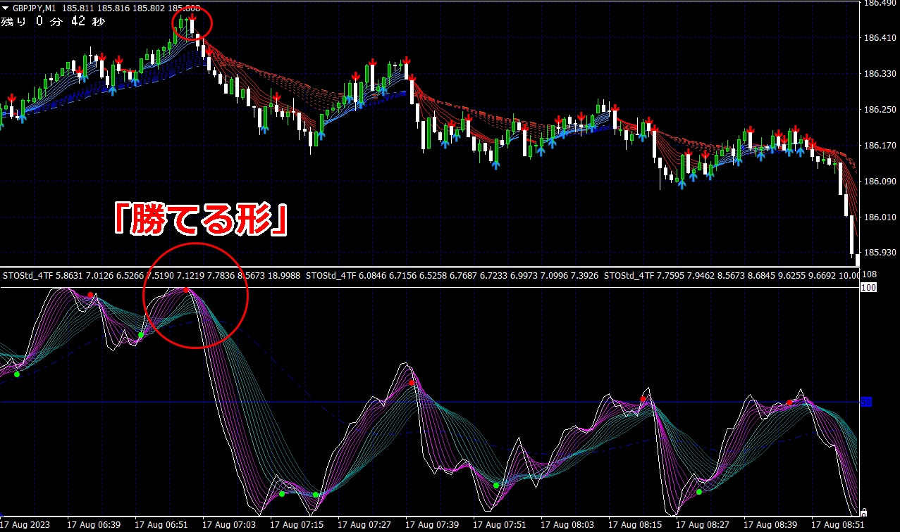Select the green dot at far left of oscillator

[x=17, y=374]
